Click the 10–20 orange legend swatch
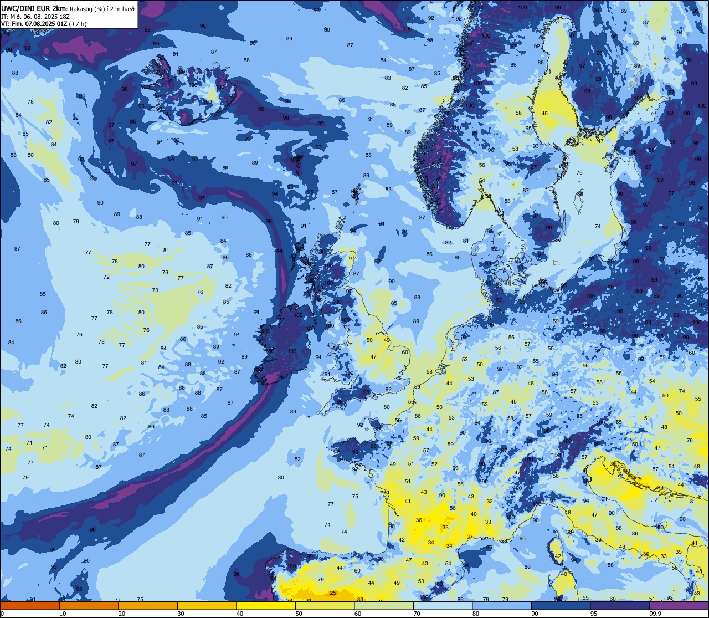Viewport: 709px width, 618px height. (89, 605)
